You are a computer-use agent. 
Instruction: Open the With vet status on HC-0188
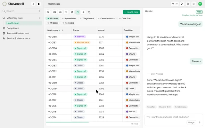[79, 37]
